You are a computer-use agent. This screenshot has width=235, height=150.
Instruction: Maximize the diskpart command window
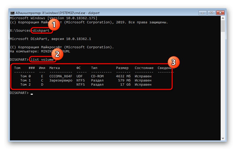211,13
